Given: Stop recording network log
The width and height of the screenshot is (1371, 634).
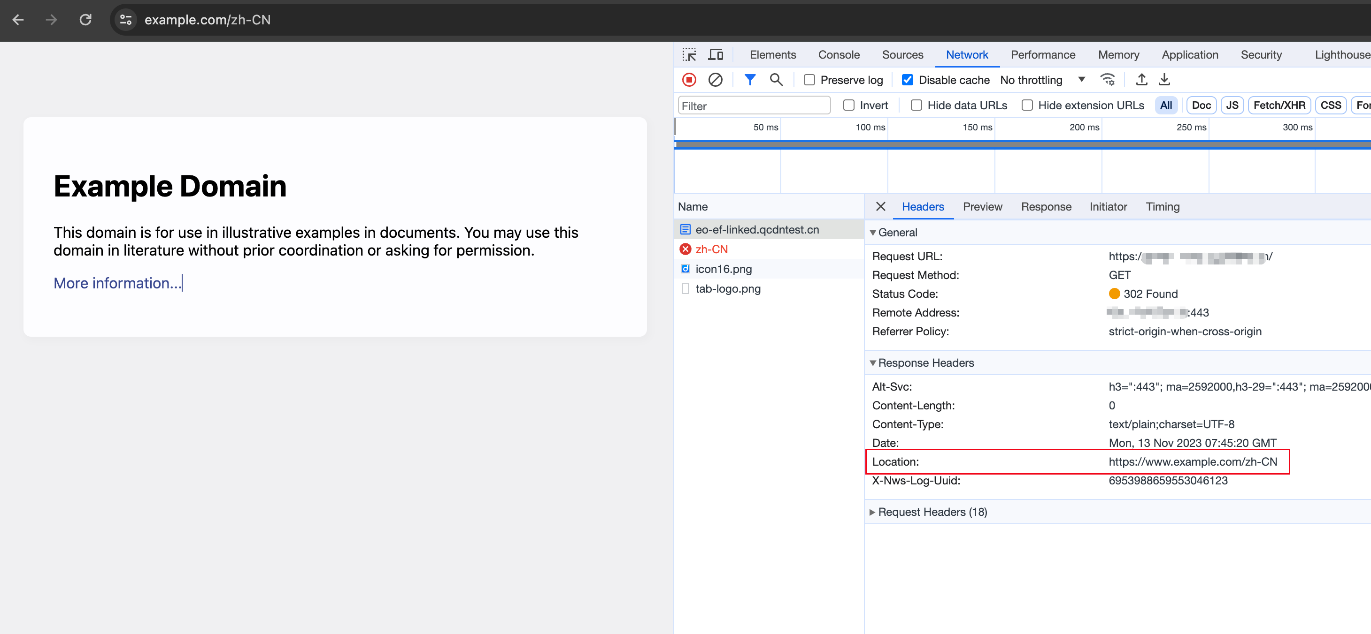Looking at the screenshot, I should 689,80.
